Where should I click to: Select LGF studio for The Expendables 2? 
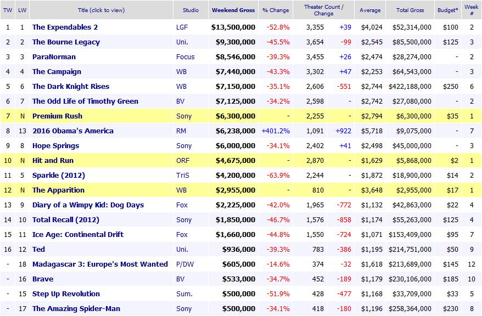[182, 27]
